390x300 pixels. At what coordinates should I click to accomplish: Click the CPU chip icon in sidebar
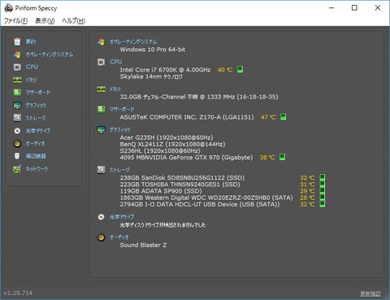click(x=17, y=67)
